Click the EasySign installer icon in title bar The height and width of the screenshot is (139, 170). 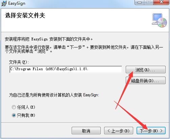(4, 3)
